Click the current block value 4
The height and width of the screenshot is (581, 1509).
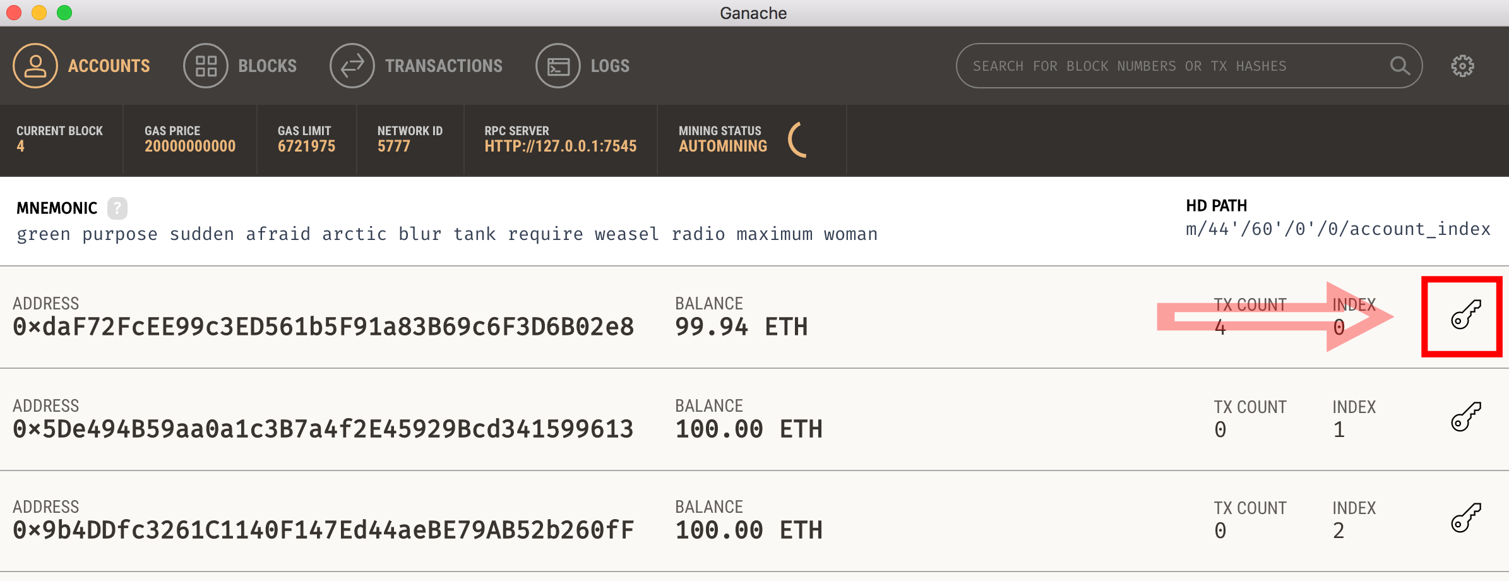click(21, 147)
